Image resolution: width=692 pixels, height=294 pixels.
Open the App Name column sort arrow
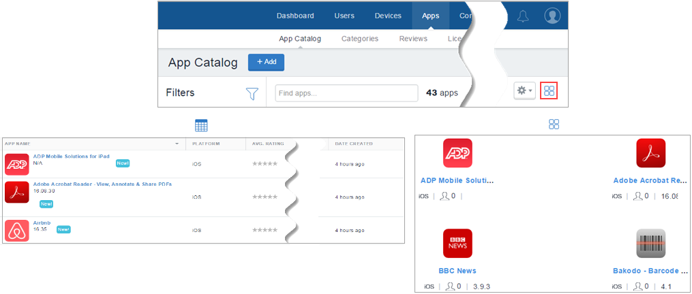click(x=177, y=144)
